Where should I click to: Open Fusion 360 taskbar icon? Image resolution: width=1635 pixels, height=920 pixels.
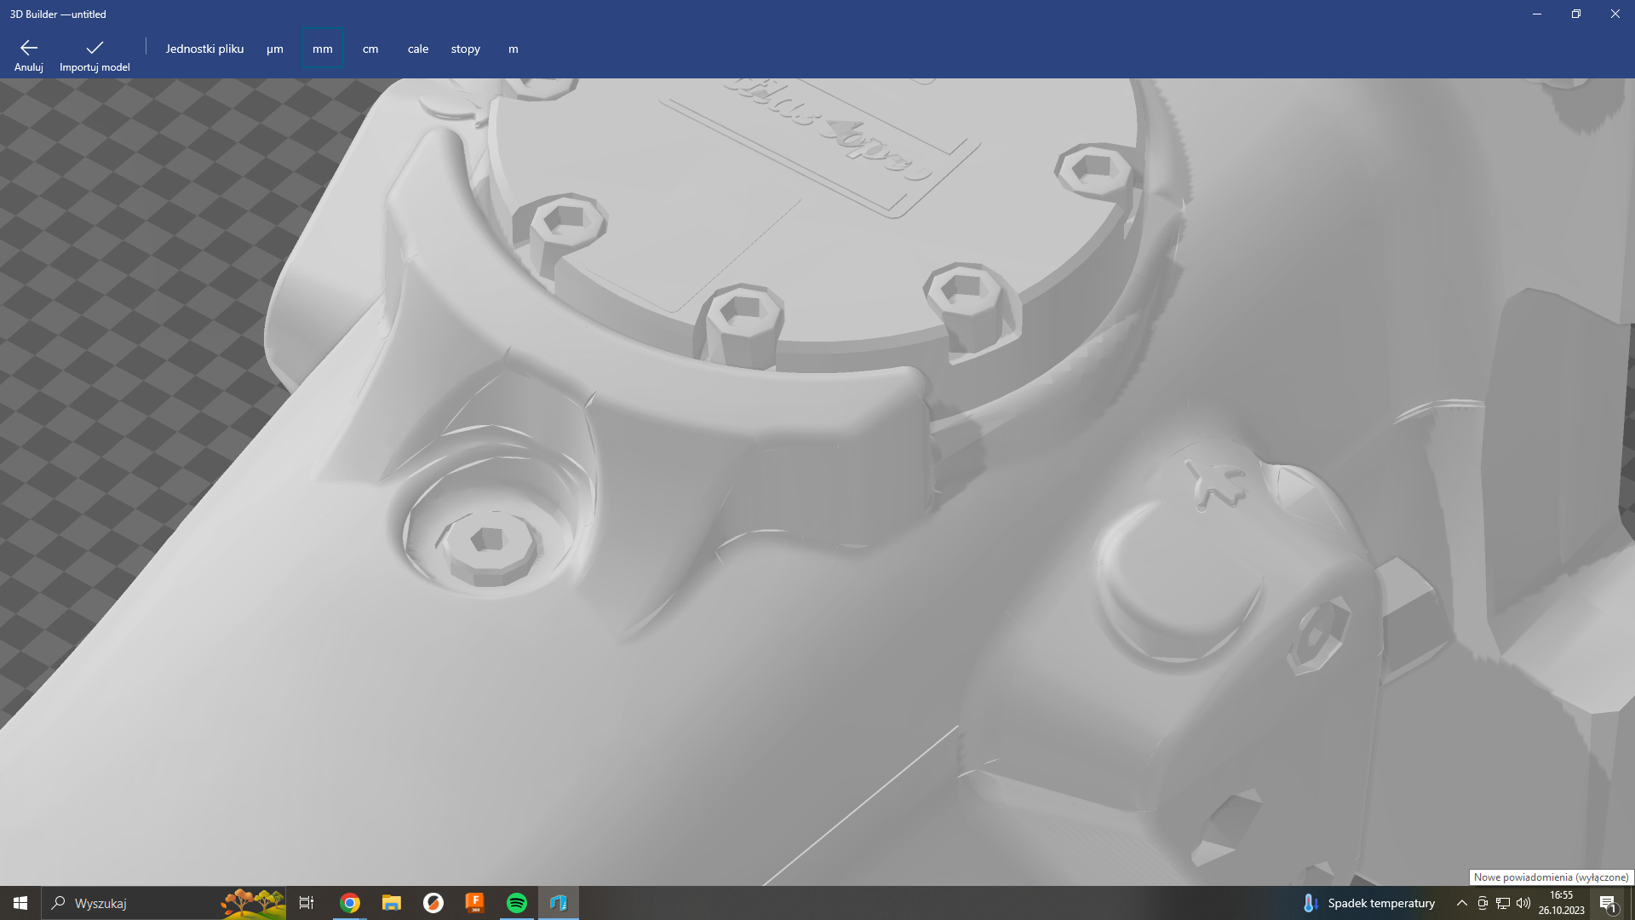(x=474, y=903)
